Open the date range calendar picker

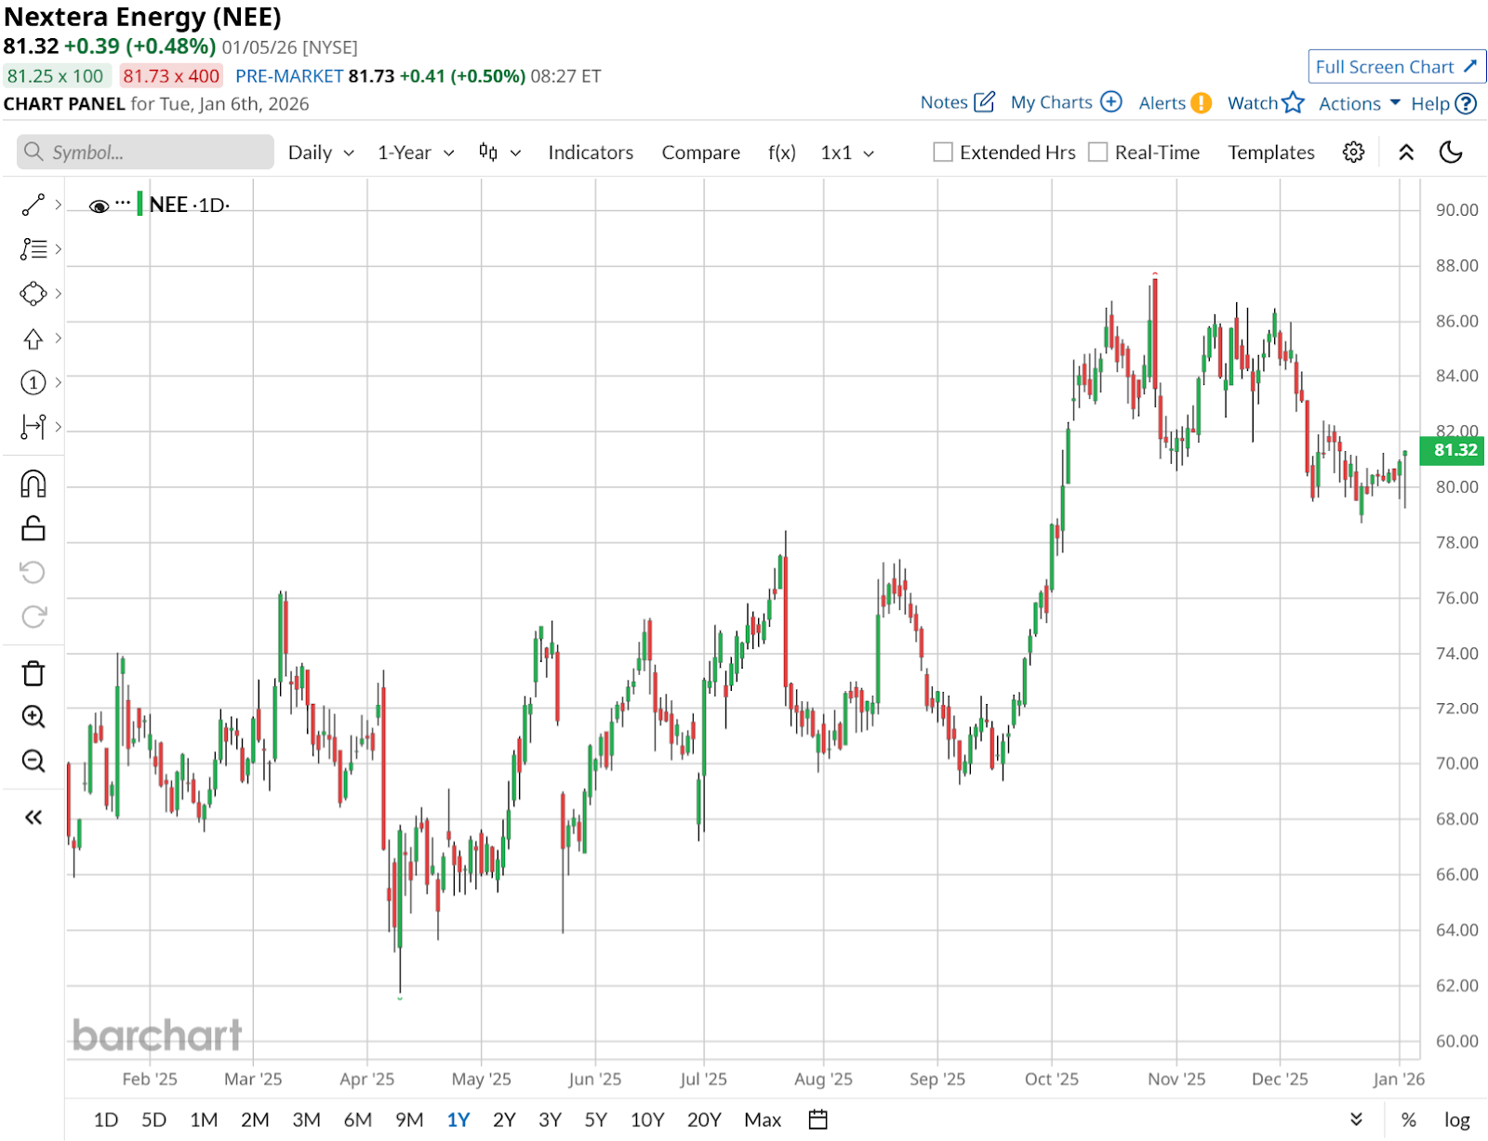click(818, 1120)
